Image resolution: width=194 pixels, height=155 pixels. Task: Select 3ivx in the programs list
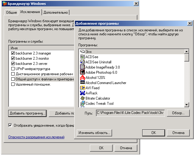[x=132, y=51]
